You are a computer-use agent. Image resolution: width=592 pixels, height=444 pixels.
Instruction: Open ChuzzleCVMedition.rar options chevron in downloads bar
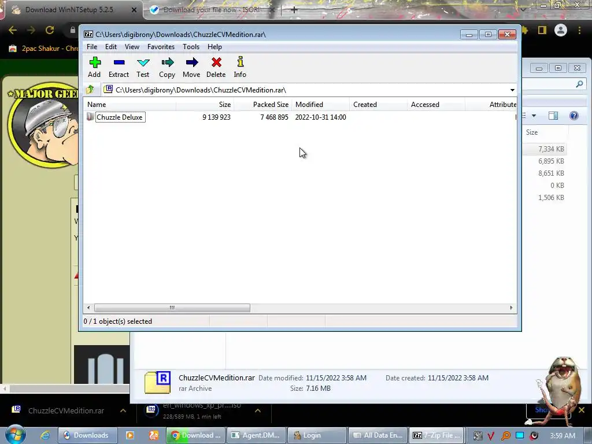[x=123, y=410]
